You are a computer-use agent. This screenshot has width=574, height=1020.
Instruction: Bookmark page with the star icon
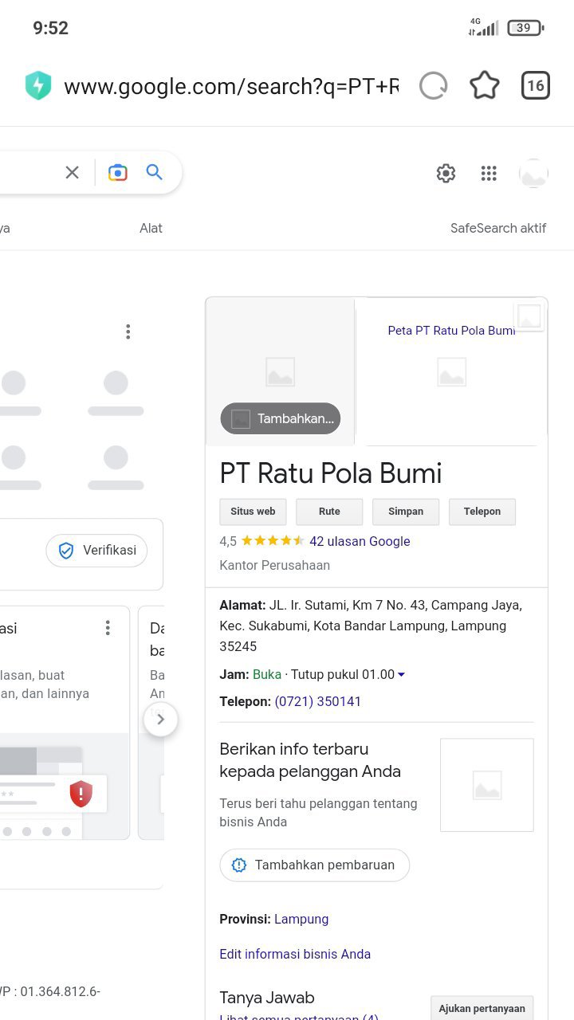[x=484, y=86]
